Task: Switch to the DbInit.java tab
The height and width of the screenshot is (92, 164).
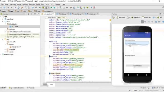Action: (x=62, y=14)
